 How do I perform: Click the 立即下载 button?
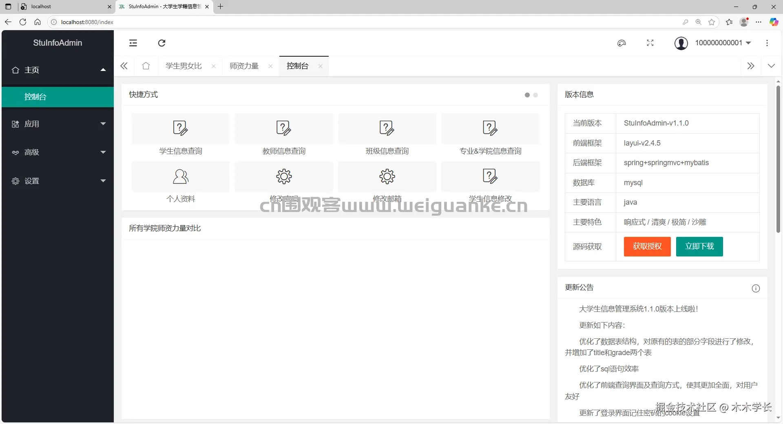click(699, 247)
